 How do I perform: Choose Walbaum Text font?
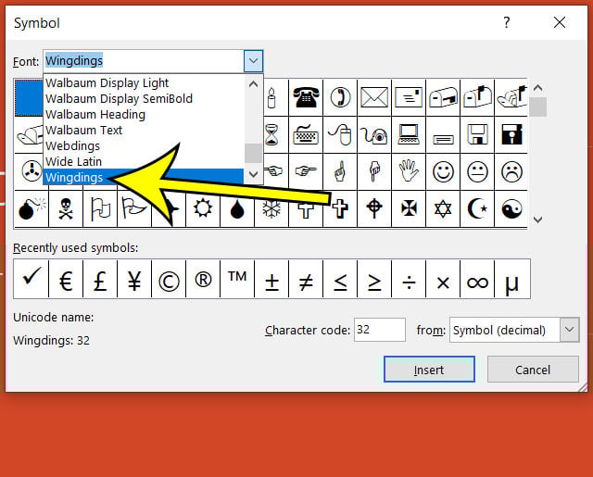pos(144,131)
